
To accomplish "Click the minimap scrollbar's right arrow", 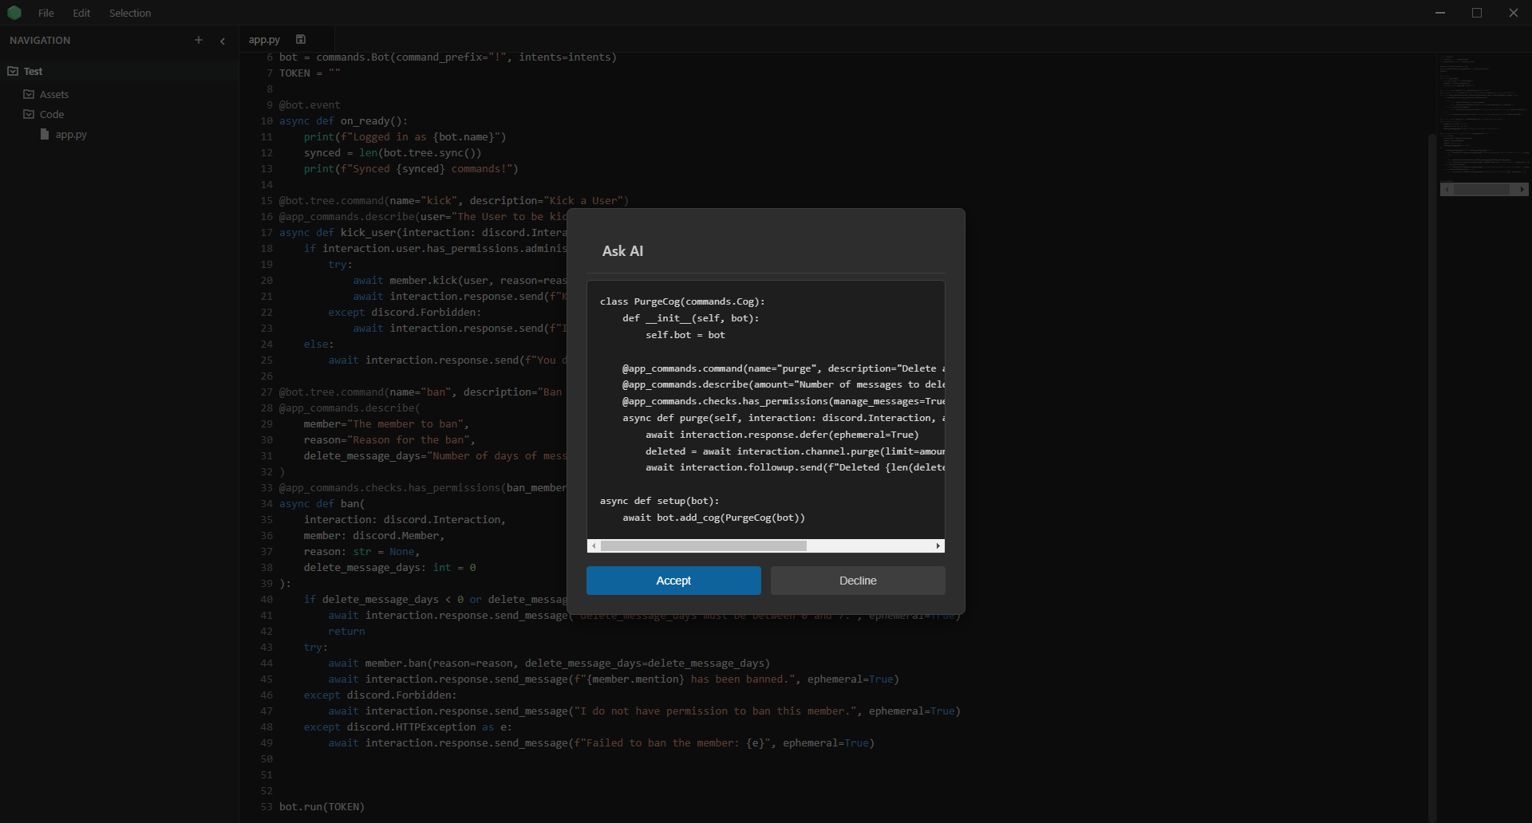I will coord(1522,189).
